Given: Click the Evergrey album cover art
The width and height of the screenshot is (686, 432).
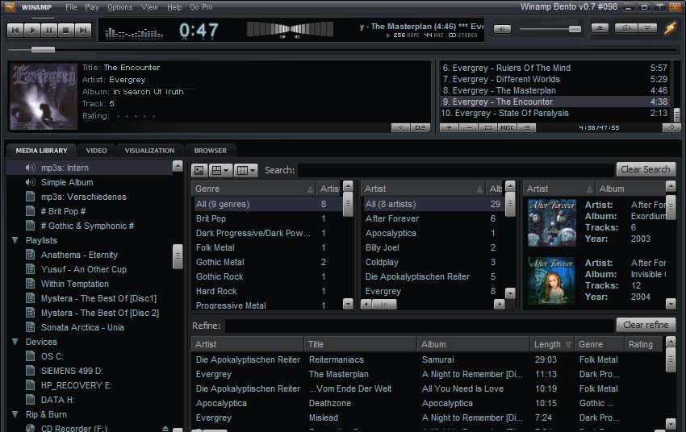Looking at the screenshot, I should [x=44, y=97].
